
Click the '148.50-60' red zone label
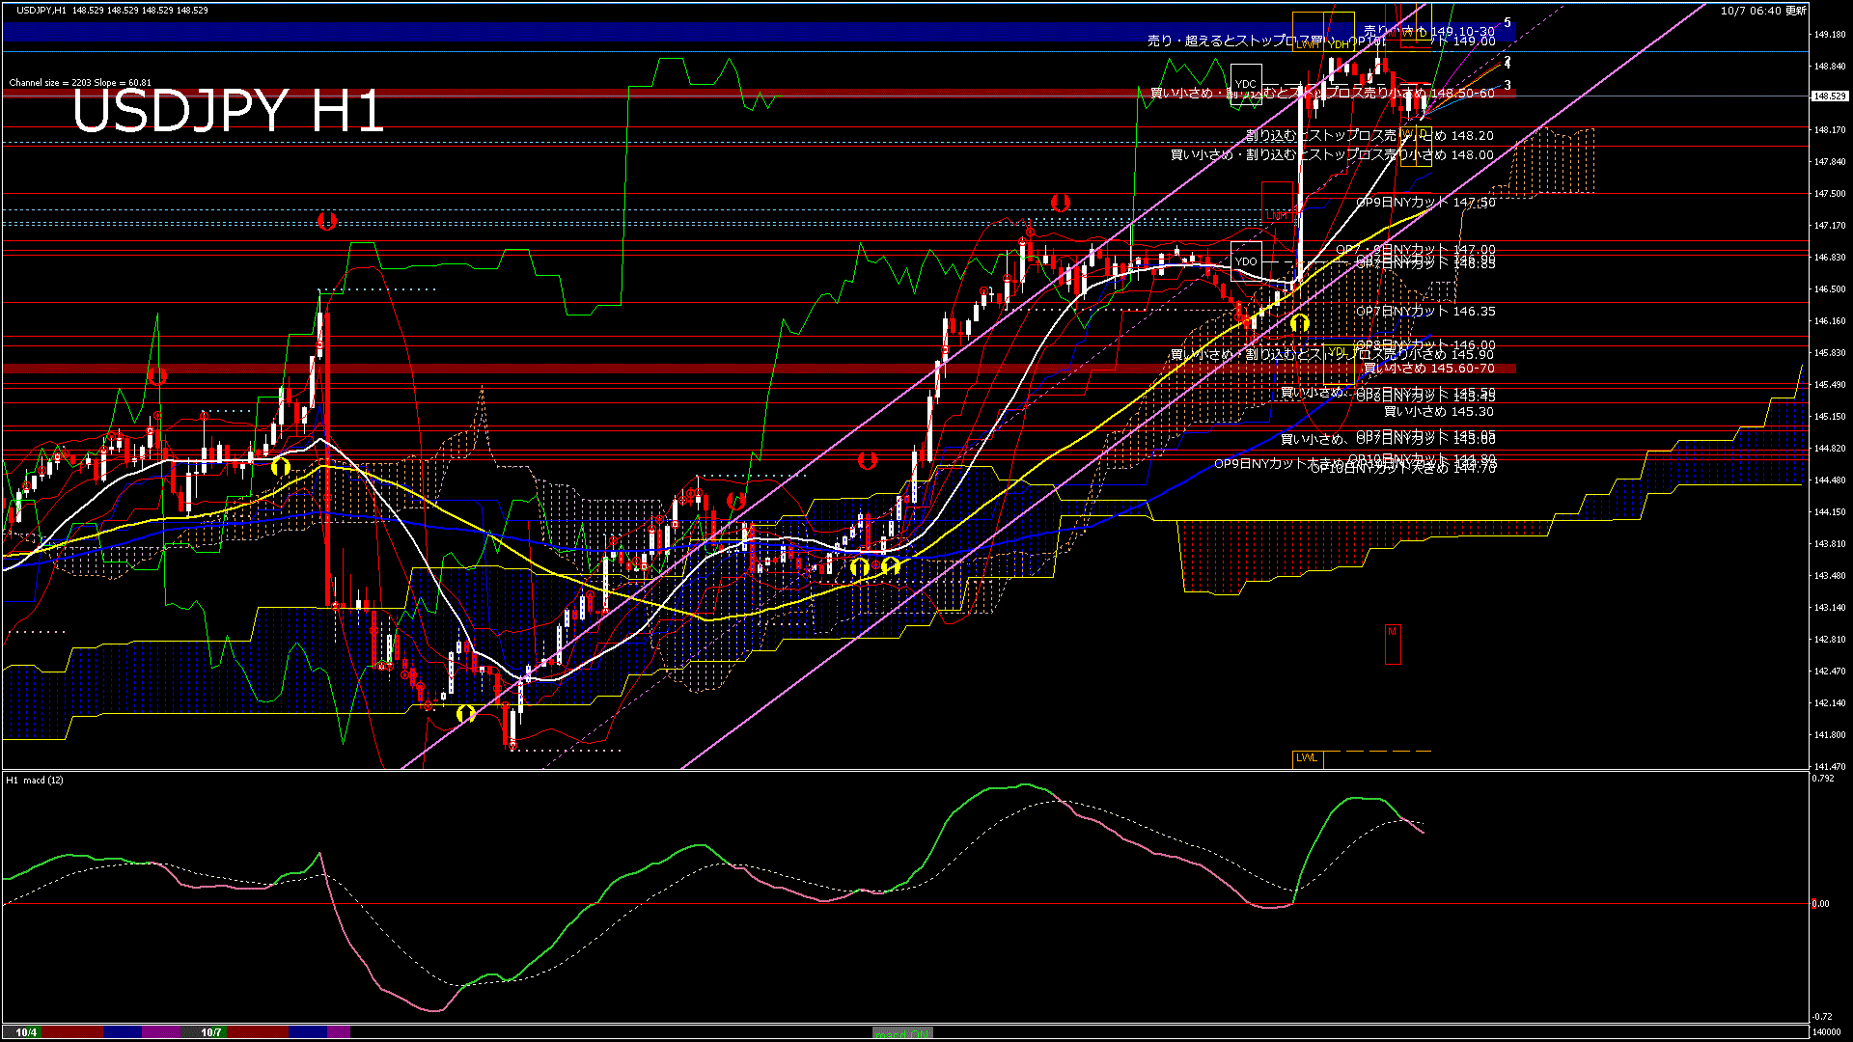coord(1322,94)
